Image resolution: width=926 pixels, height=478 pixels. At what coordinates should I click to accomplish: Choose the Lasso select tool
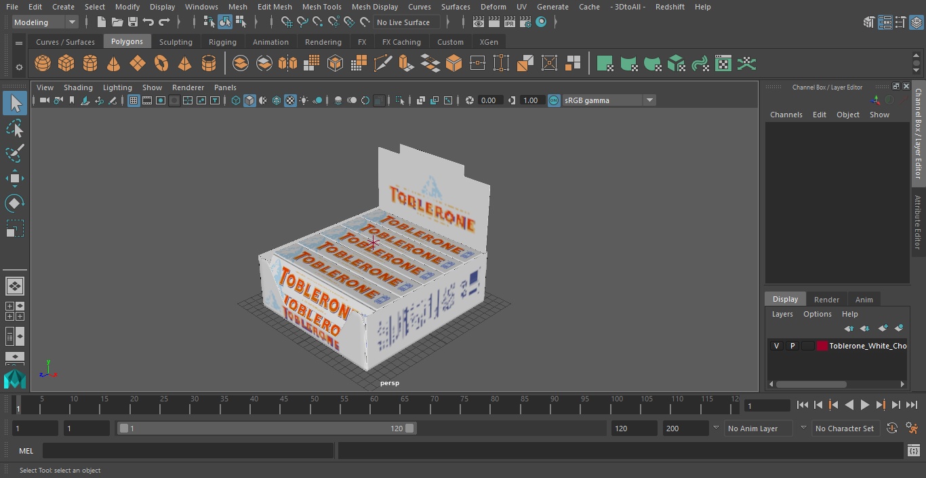15,128
